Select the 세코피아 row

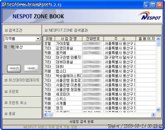tap(100, 94)
